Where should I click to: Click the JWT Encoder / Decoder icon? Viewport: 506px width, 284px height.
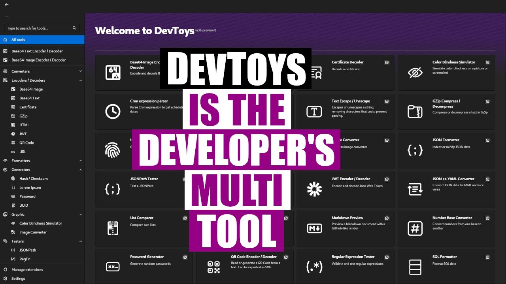point(314,189)
